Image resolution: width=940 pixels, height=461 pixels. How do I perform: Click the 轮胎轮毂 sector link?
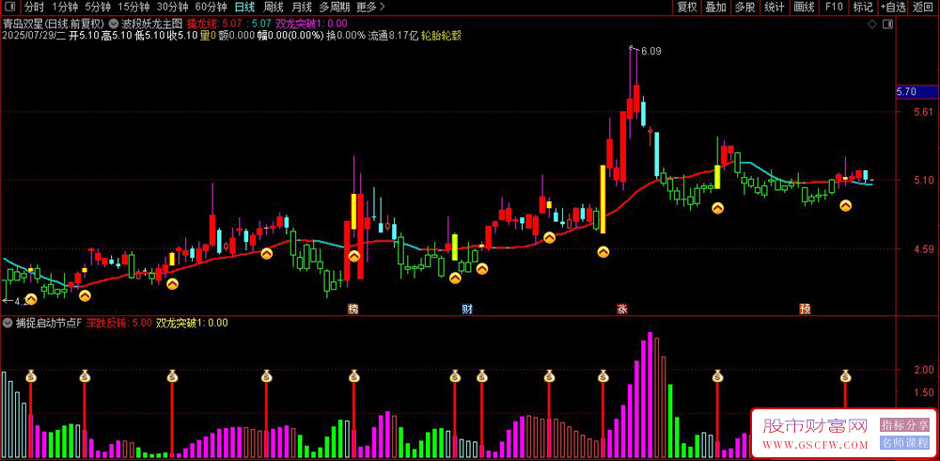point(441,36)
